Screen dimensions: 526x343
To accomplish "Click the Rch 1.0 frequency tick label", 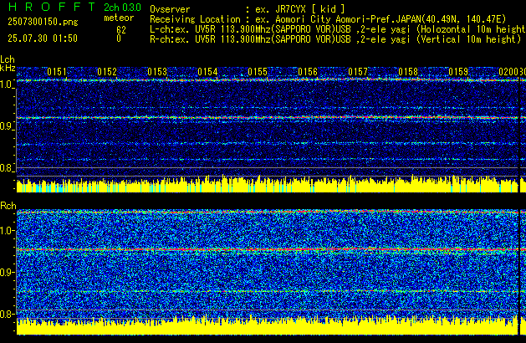I will click(6, 231).
